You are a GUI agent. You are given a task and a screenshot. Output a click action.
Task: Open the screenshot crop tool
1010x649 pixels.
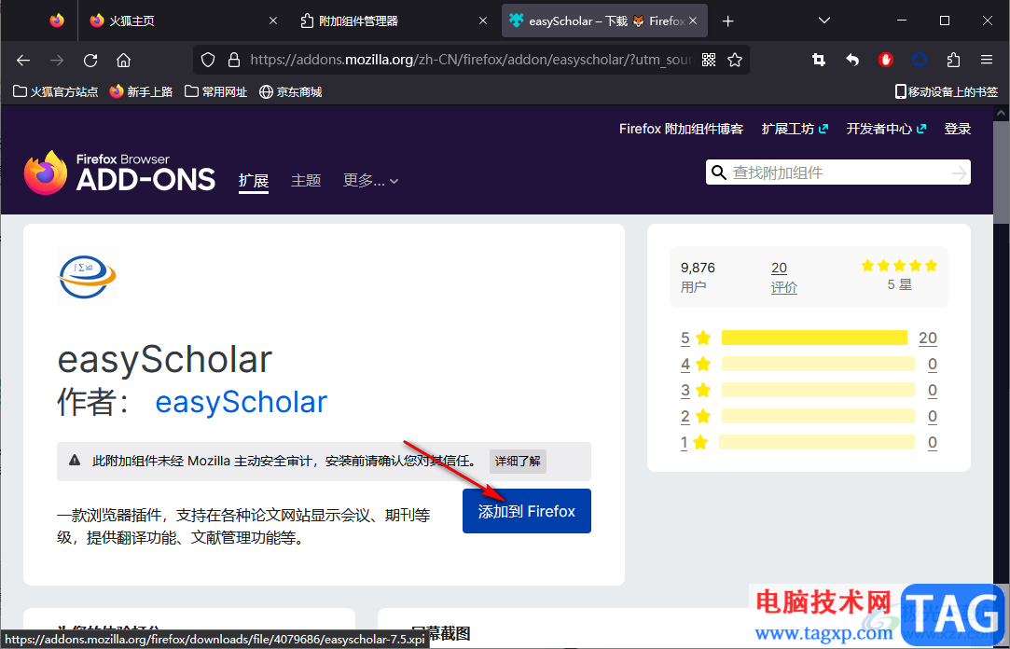pos(819,60)
